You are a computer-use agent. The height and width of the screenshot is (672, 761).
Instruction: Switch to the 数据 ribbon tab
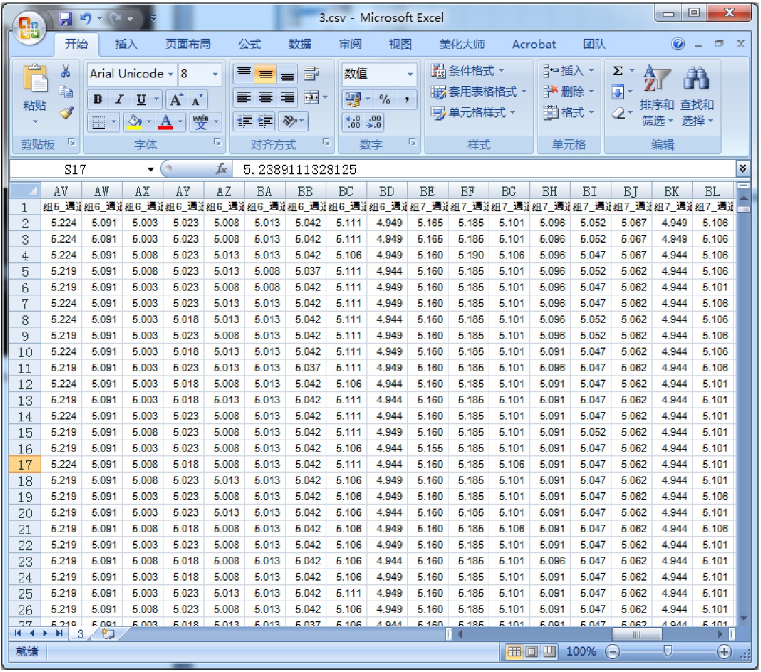(300, 44)
